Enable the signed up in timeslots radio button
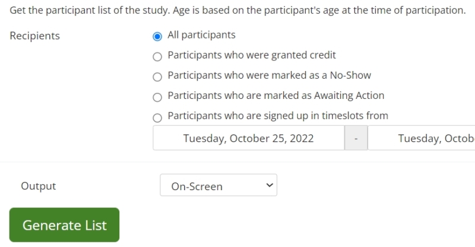Viewport: 475px width, 247px height. click(157, 117)
